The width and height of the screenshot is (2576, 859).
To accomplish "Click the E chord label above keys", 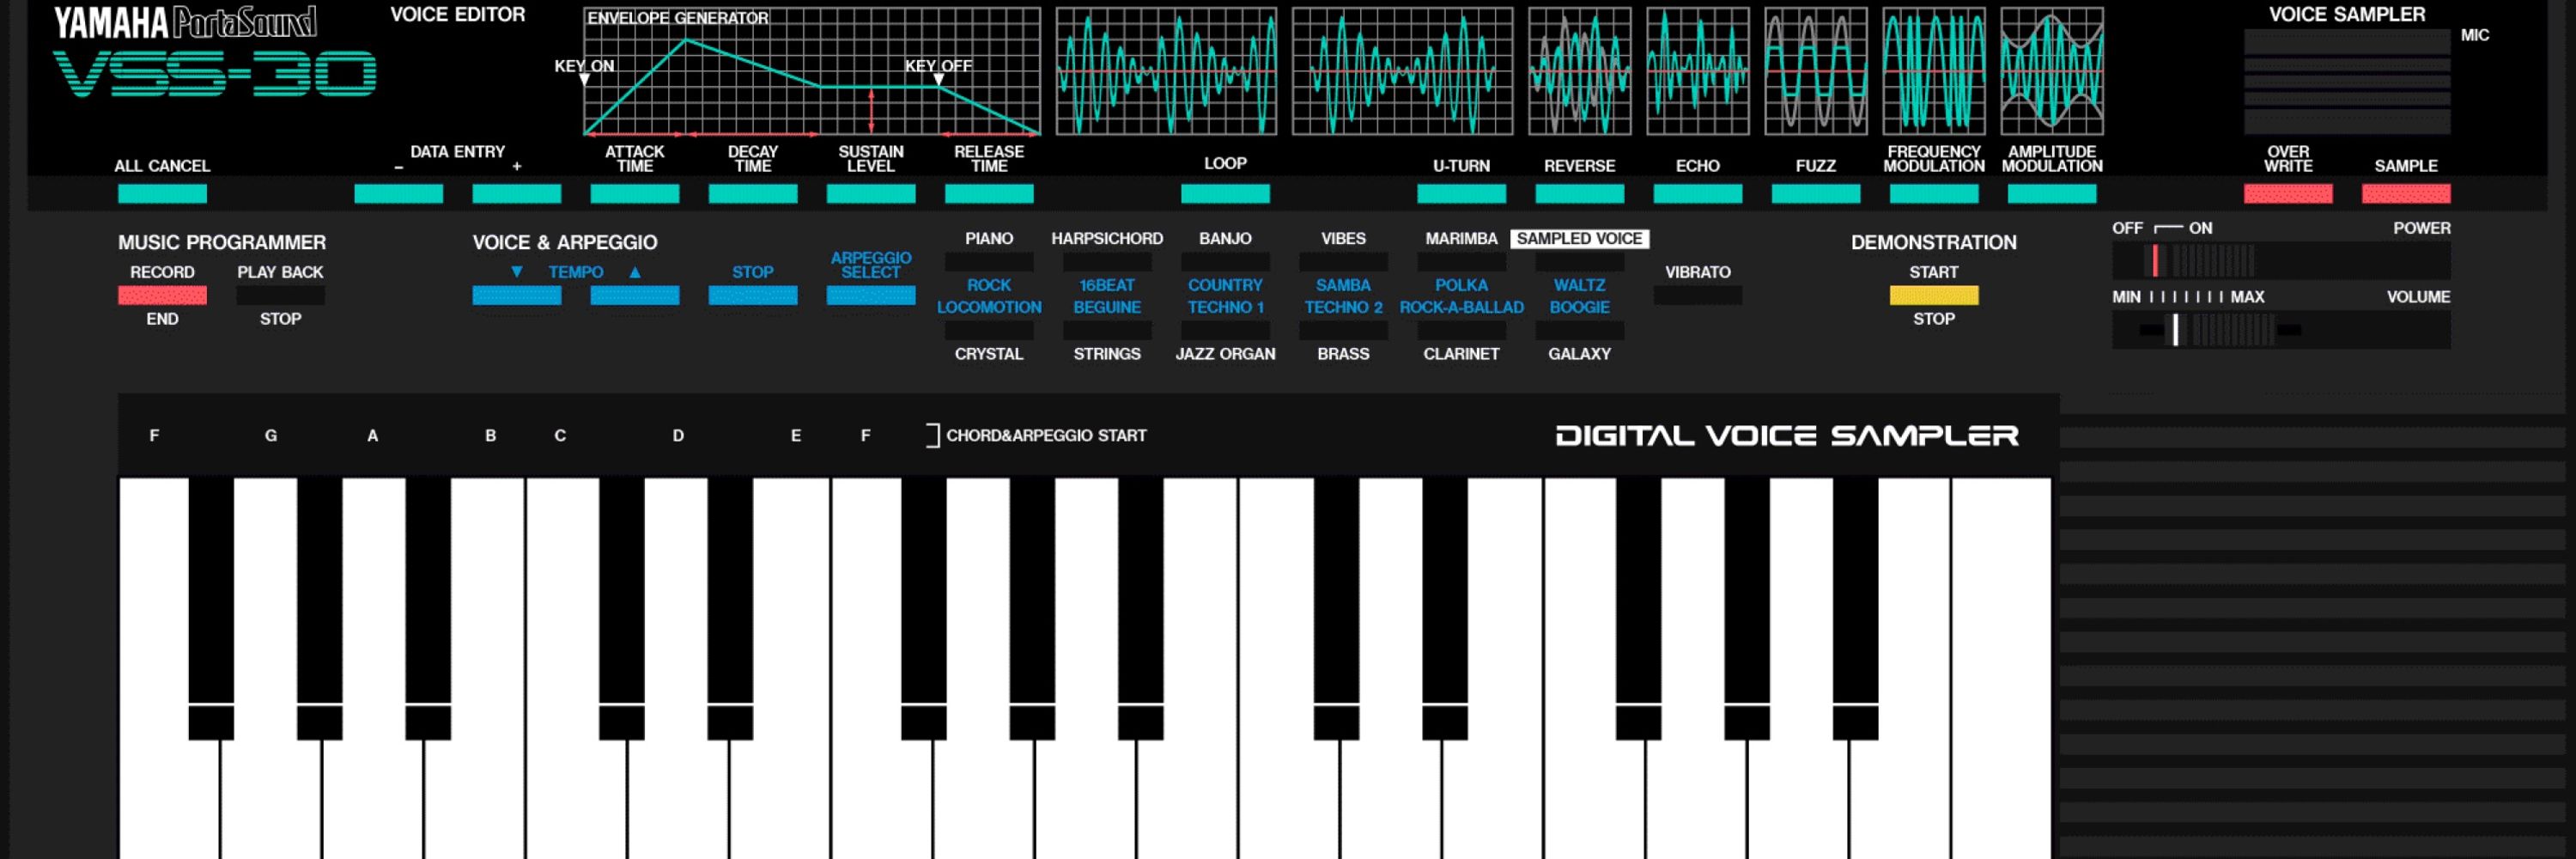I will pos(796,435).
